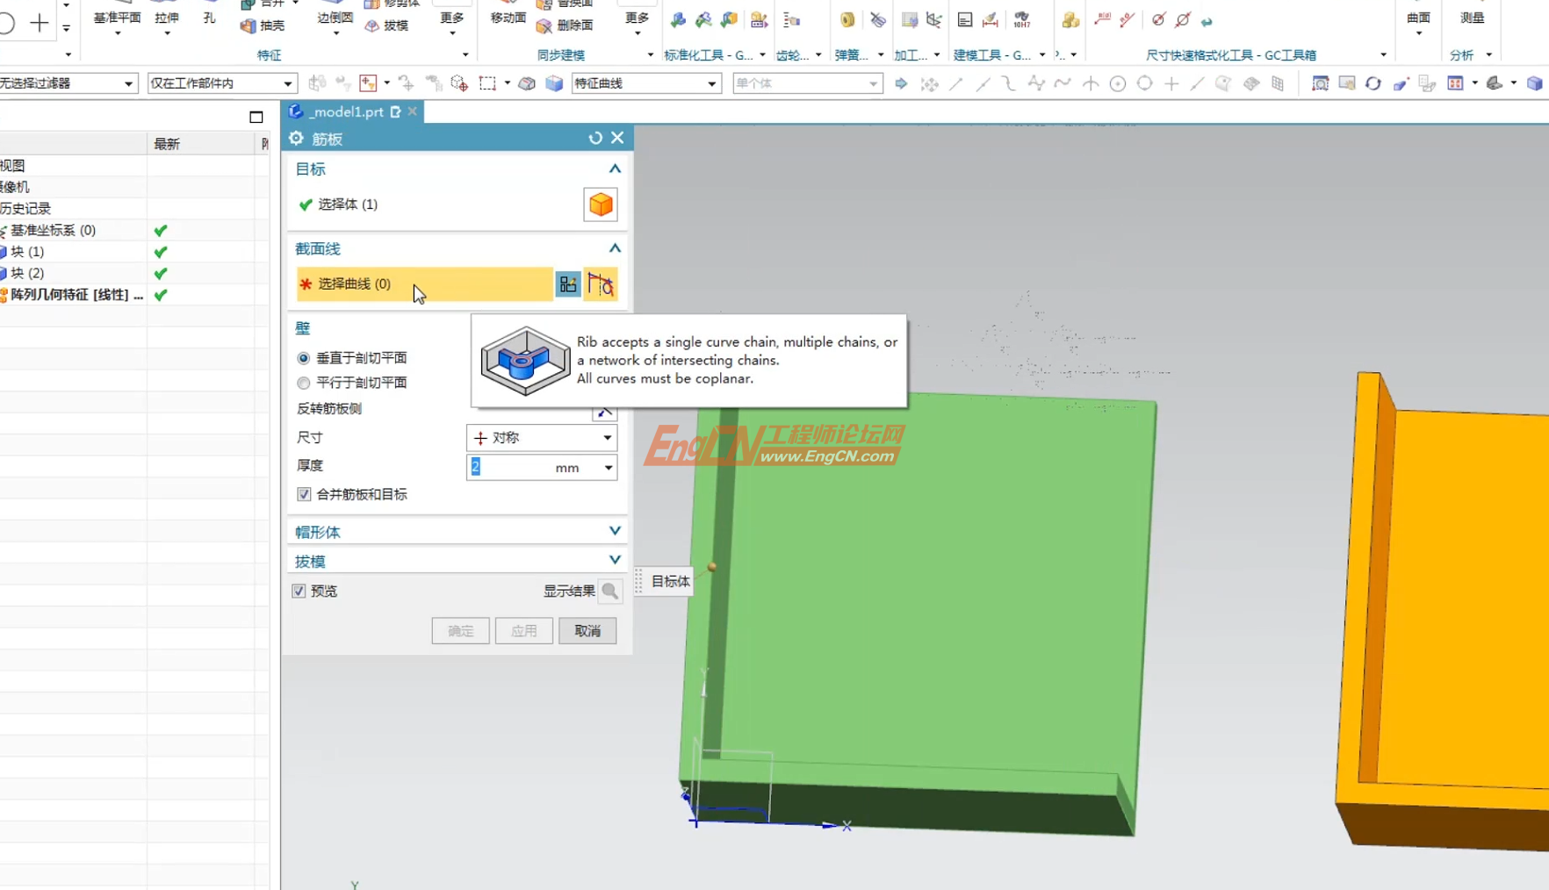The image size is (1549, 890).
Task: Uncheck 合并筋板和目标 checkbox
Action: (x=304, y=494)
